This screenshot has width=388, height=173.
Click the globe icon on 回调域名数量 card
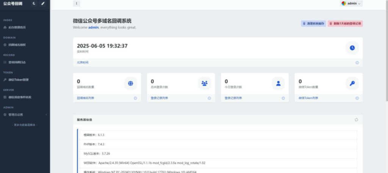pyautogui.click(x=130, y=83)
